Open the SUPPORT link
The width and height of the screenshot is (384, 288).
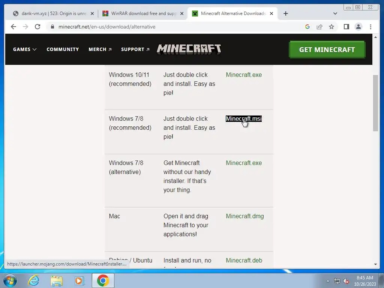[x=135, y=49]
